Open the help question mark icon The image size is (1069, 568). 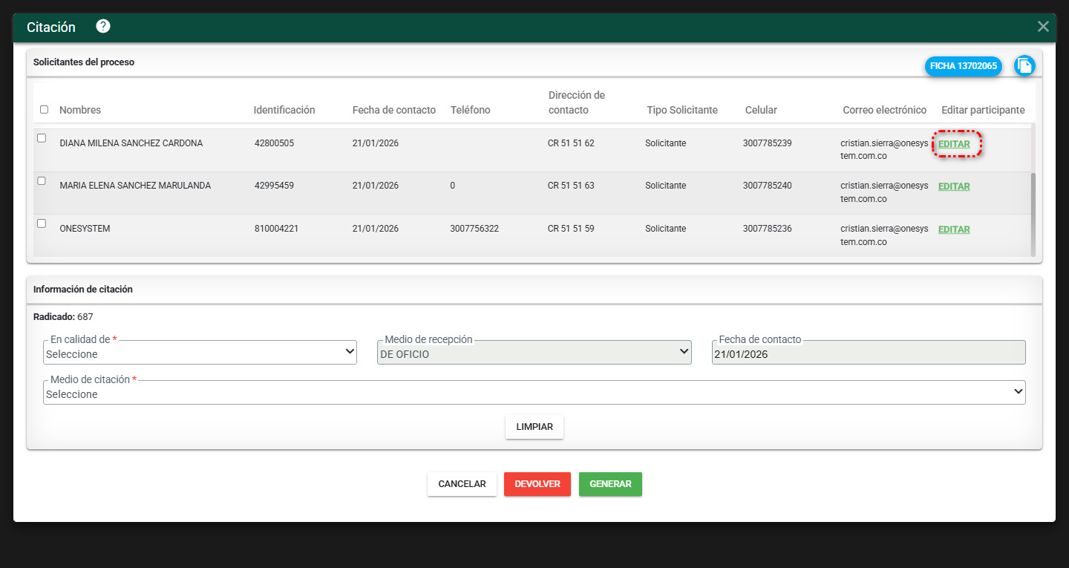coord(103,27)
